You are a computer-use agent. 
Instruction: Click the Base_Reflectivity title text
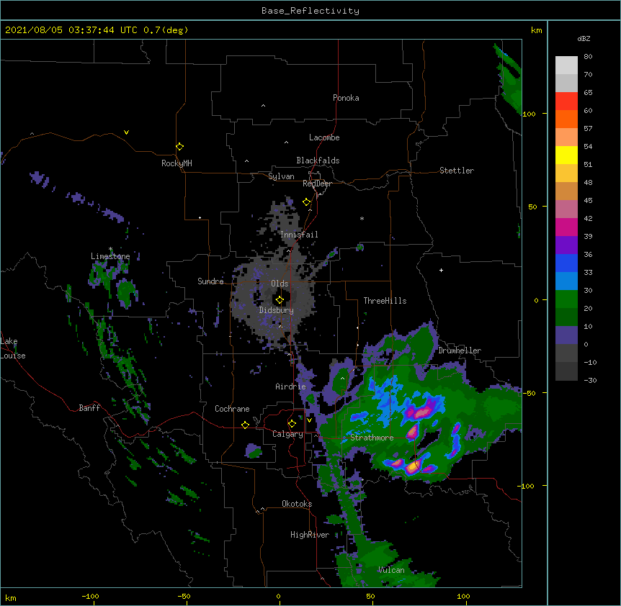pos(310,11)
